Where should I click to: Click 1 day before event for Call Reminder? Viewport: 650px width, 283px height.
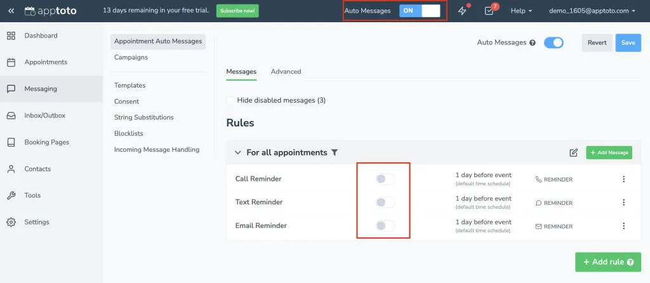click(x=483, y=175)
